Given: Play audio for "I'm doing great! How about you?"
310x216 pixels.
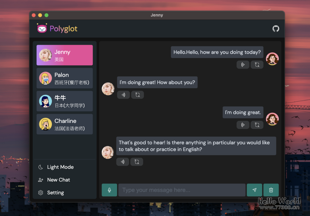Looking at the screenshot, I should (x=123, y=95).
